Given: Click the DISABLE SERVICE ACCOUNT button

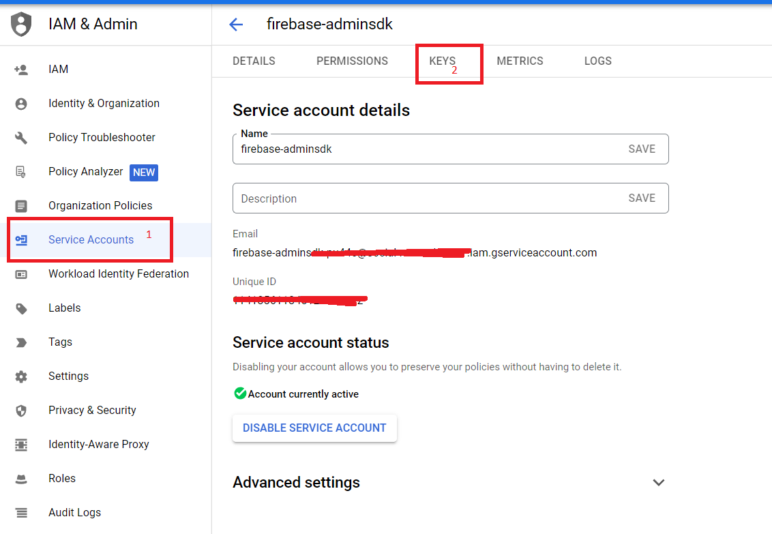Looking at the screenshot, I should tap(314, 428).
